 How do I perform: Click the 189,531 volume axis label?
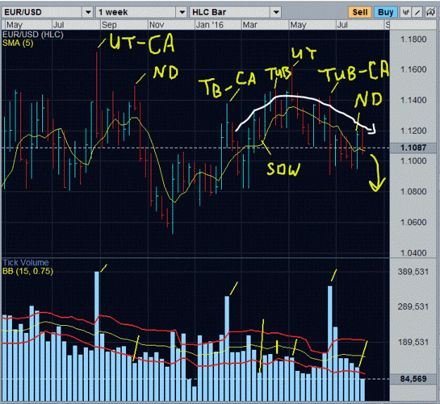click(413, 342)
